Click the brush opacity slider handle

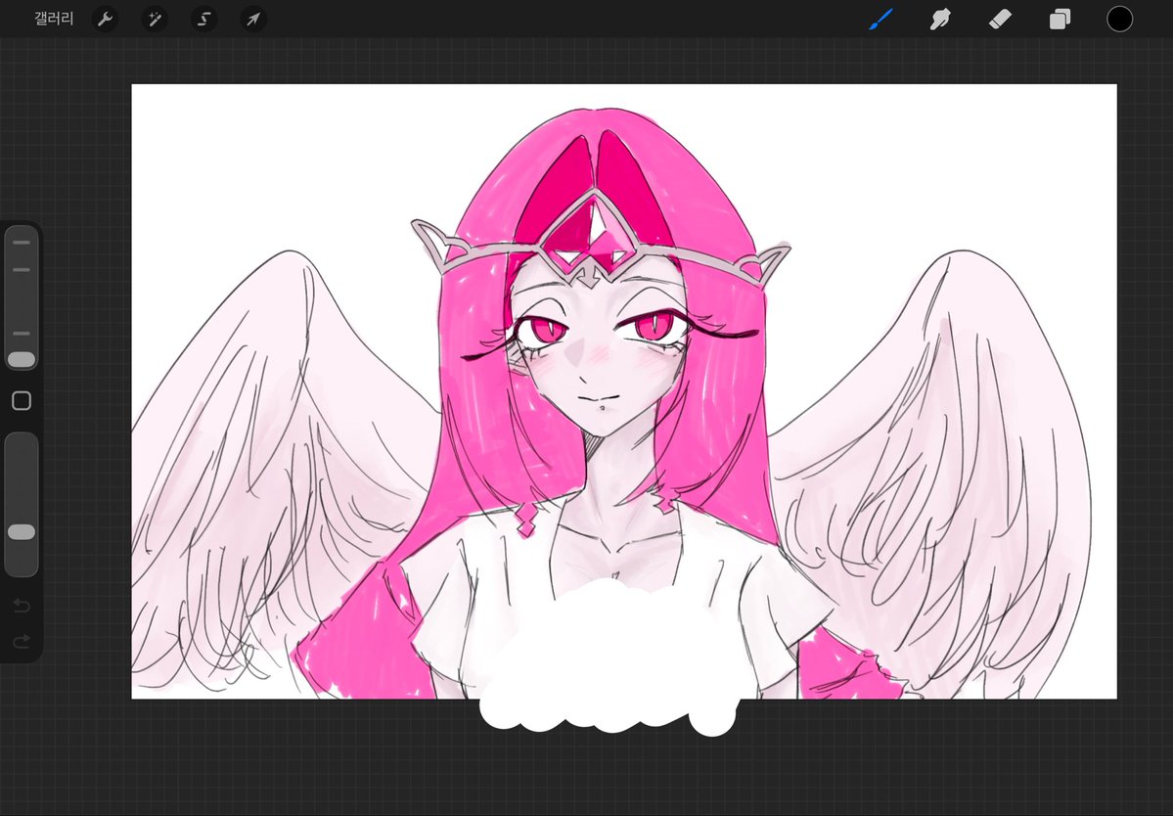pyautogui.click(x=22, y=532)
